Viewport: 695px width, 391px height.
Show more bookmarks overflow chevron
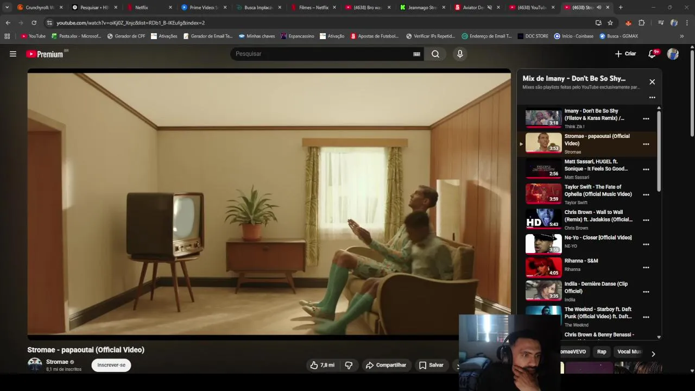pos(683,36)
